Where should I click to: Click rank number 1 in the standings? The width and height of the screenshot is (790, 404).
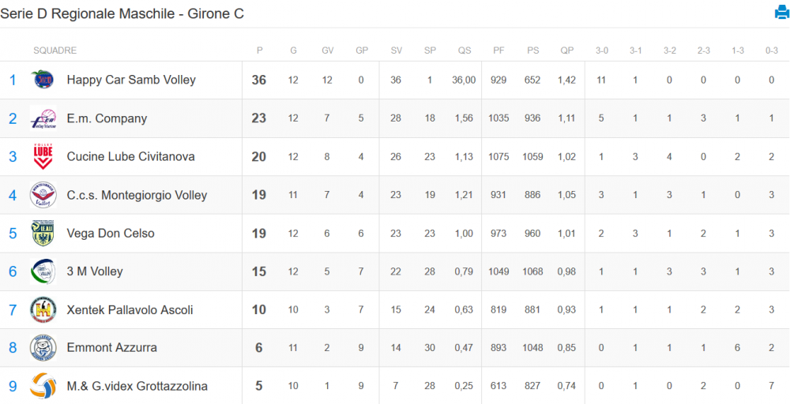tap(13, 80)
